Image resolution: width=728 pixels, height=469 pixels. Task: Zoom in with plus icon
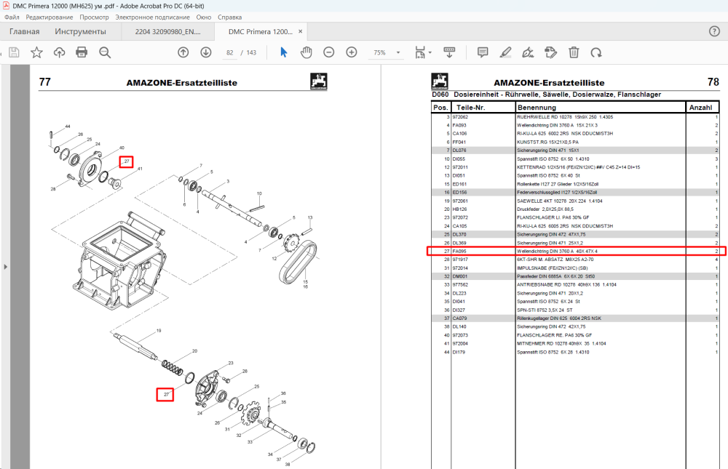pyautogui.click(x=352, y=52)
